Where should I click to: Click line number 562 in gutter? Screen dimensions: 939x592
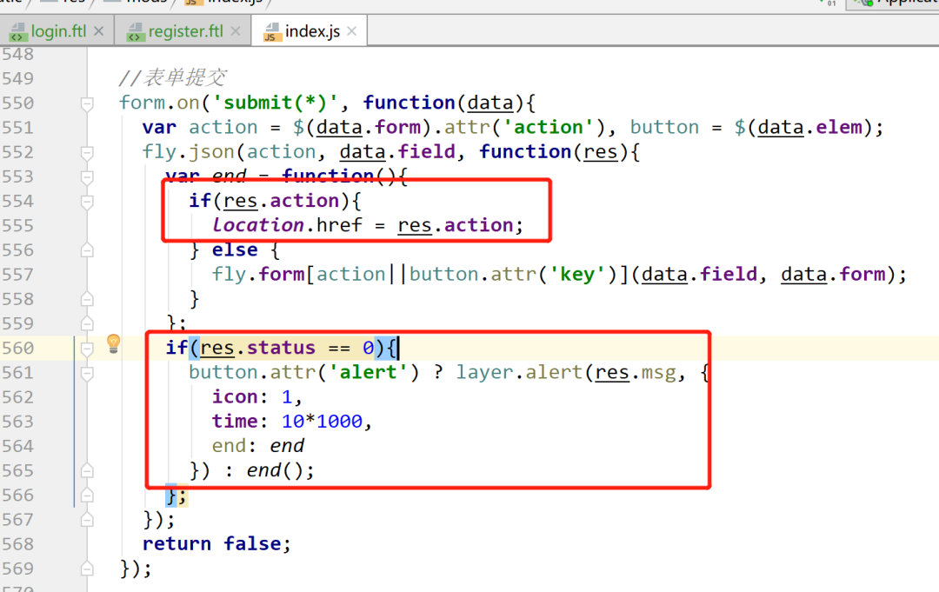click(18, 397)
